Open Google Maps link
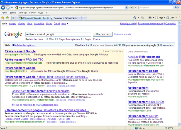The width and height of the screenshot is (181, 130). [30, 24]
